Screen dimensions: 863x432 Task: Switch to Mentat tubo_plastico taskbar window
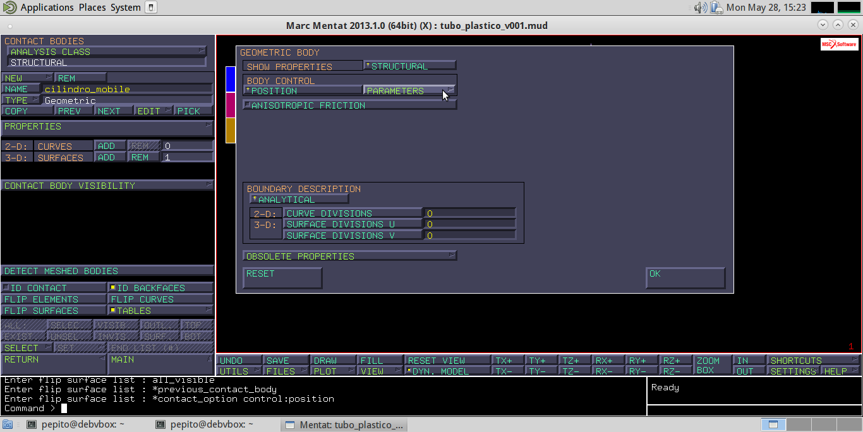345,425
